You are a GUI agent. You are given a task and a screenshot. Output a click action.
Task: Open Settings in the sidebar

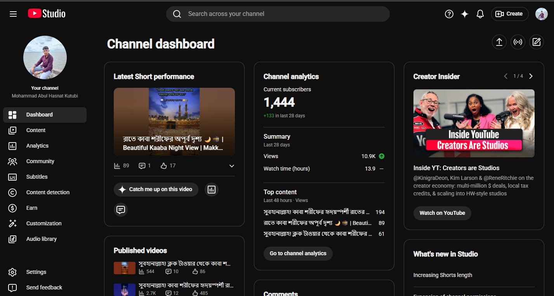45,272
